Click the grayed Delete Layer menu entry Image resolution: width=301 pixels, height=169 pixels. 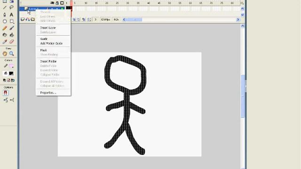point(48,32)
